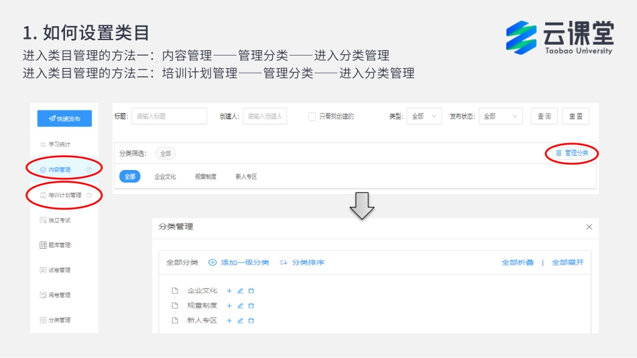Click 全部折叠 collapse all

click(518, 262)
